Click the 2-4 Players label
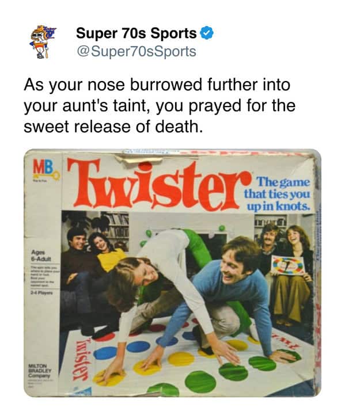 pyautogui.click(x=42, y=292)
